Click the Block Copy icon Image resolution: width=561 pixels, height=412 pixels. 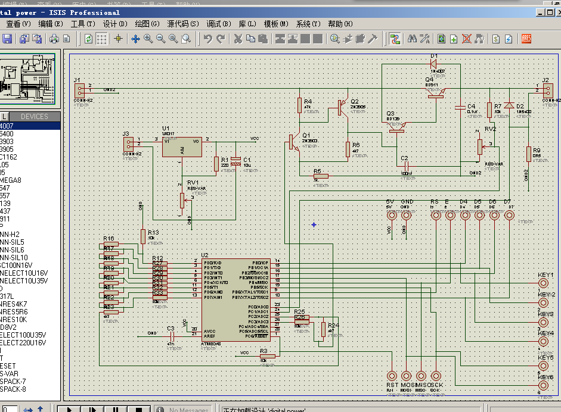[280, 39]
